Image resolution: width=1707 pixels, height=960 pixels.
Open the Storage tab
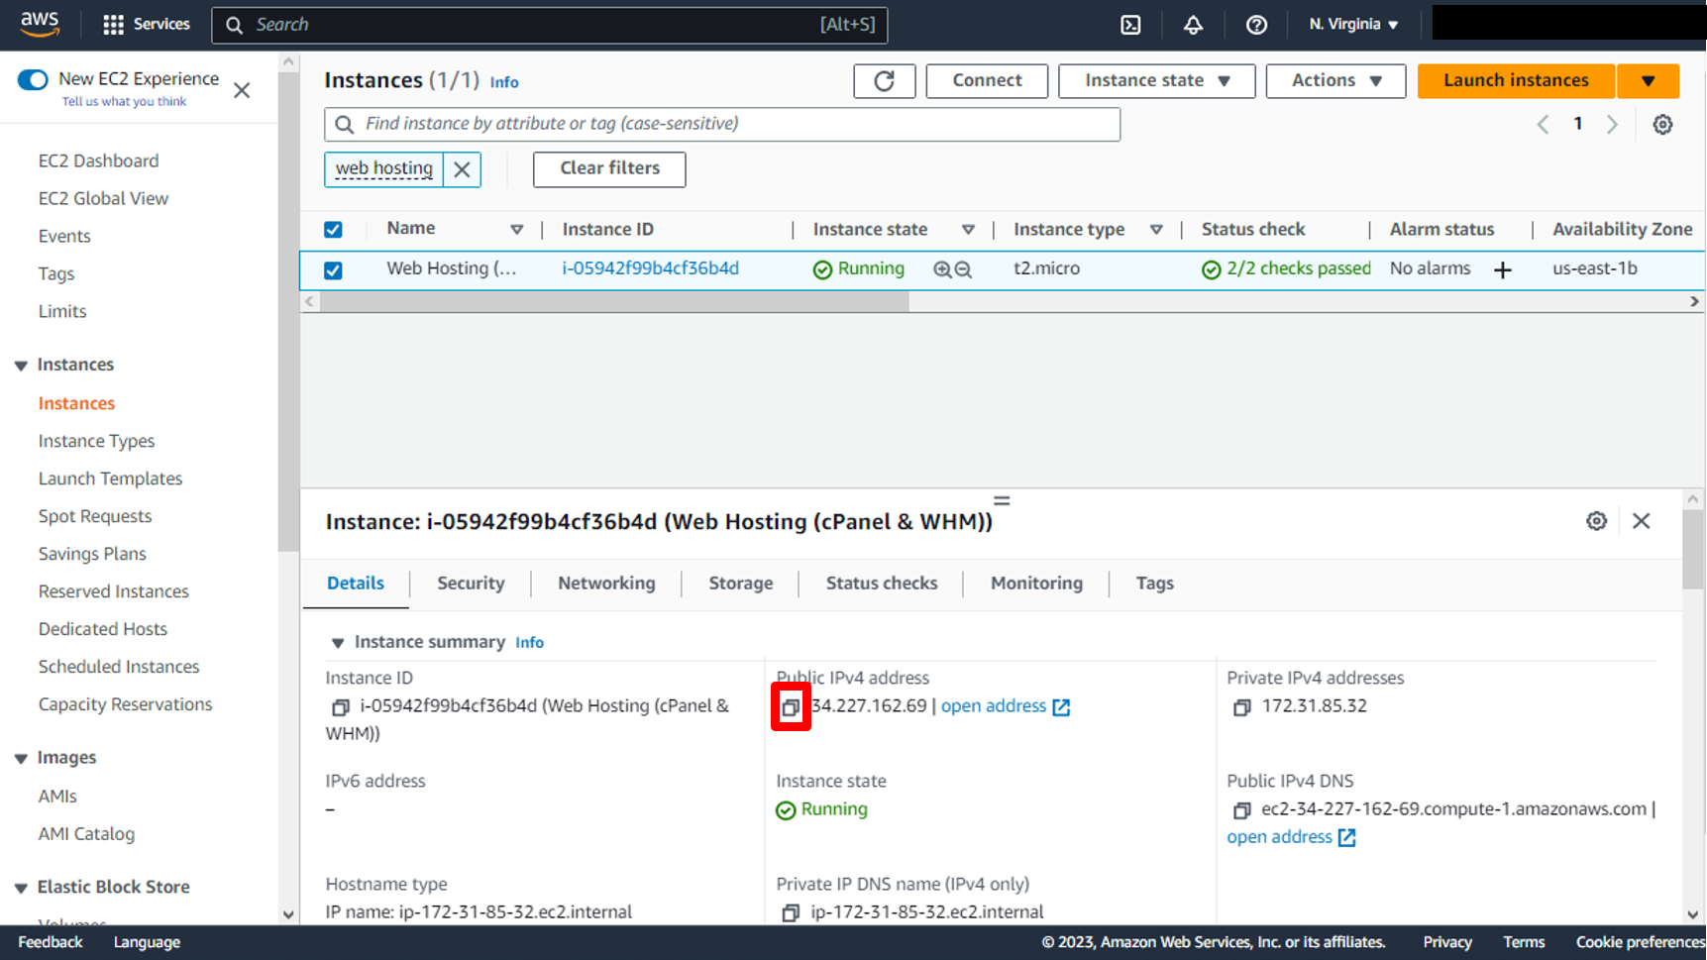pyautogui.click(x=740, y=584)
